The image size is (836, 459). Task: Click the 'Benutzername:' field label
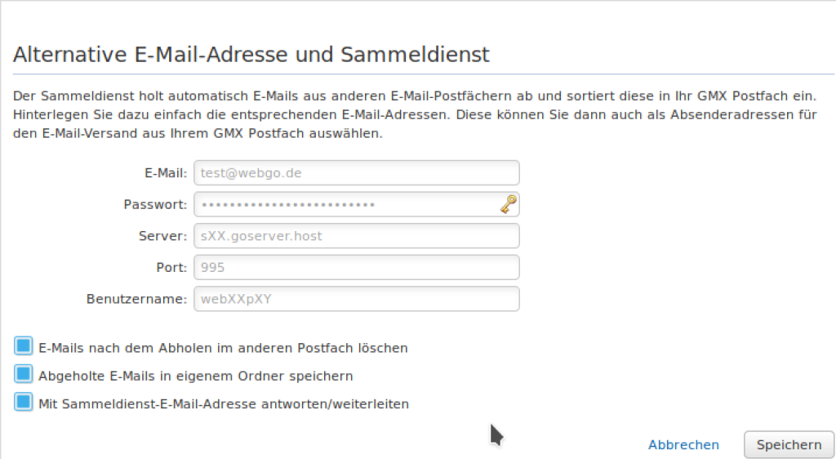[136, 299]
